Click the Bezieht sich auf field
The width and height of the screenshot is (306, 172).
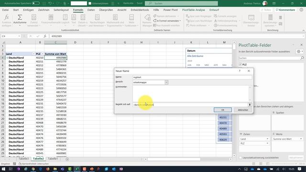pyautogui.click(x=190, y=105)
